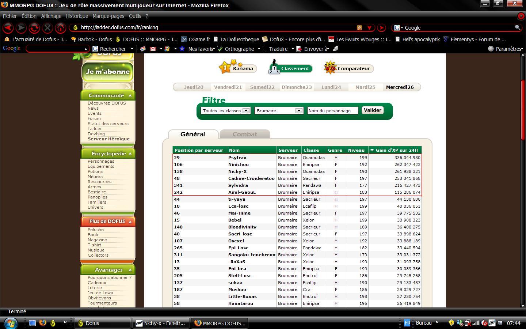The height and width of the screenshot is (329, 526).
Task: Open the browser Home page icon
Action: [61, 28]
